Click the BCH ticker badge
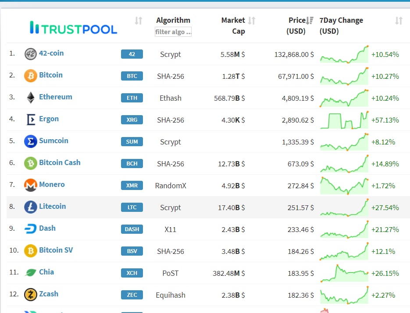The width and height of the screenshot is (410, 313). (132, 164)
